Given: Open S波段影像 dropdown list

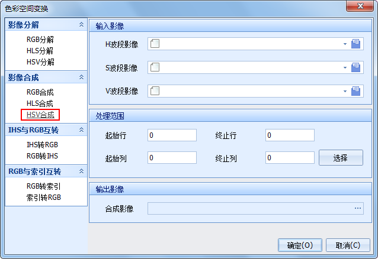Looking at the screenshot, I should point(345,67).
